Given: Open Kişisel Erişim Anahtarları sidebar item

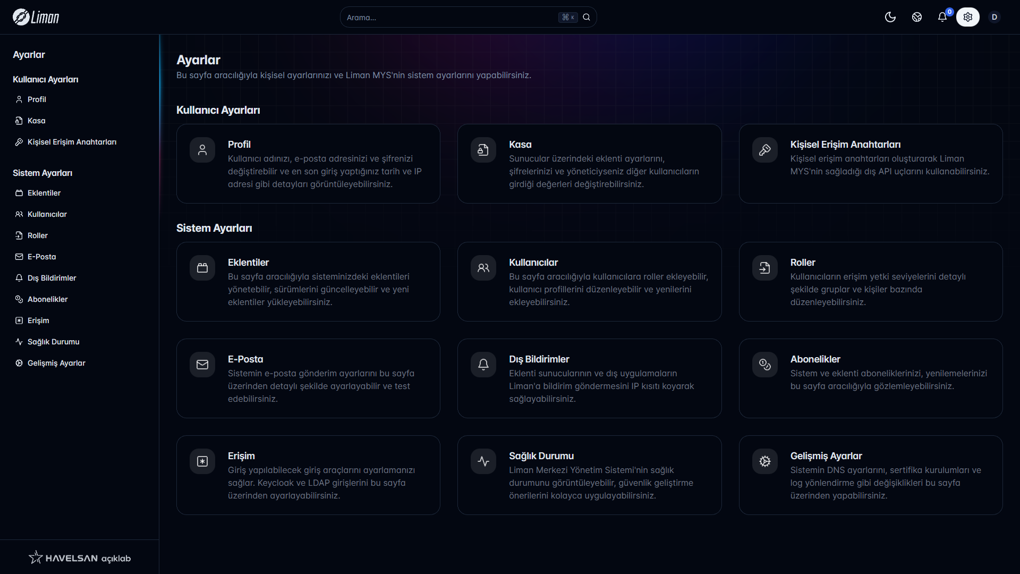Looking at the screenshot, I should [72, 142].
